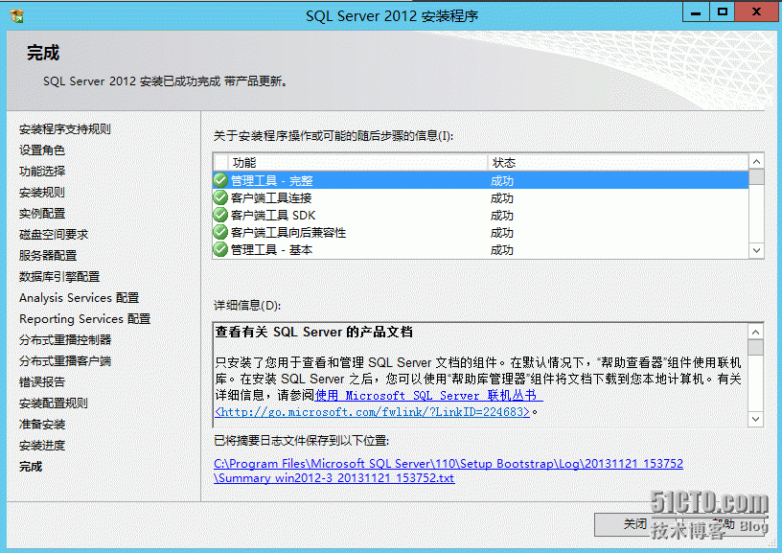
Task: Select the 客户端工具向后兼容性 row
Action: (481, 232)
